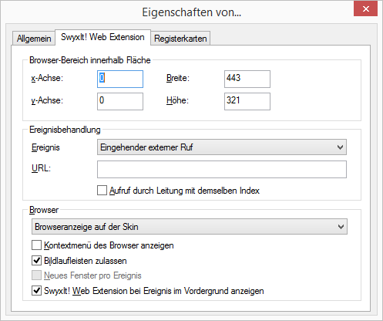Click the y-Achse input field
The height and width of the screenshot is (321, 383).
click(120, 101)
